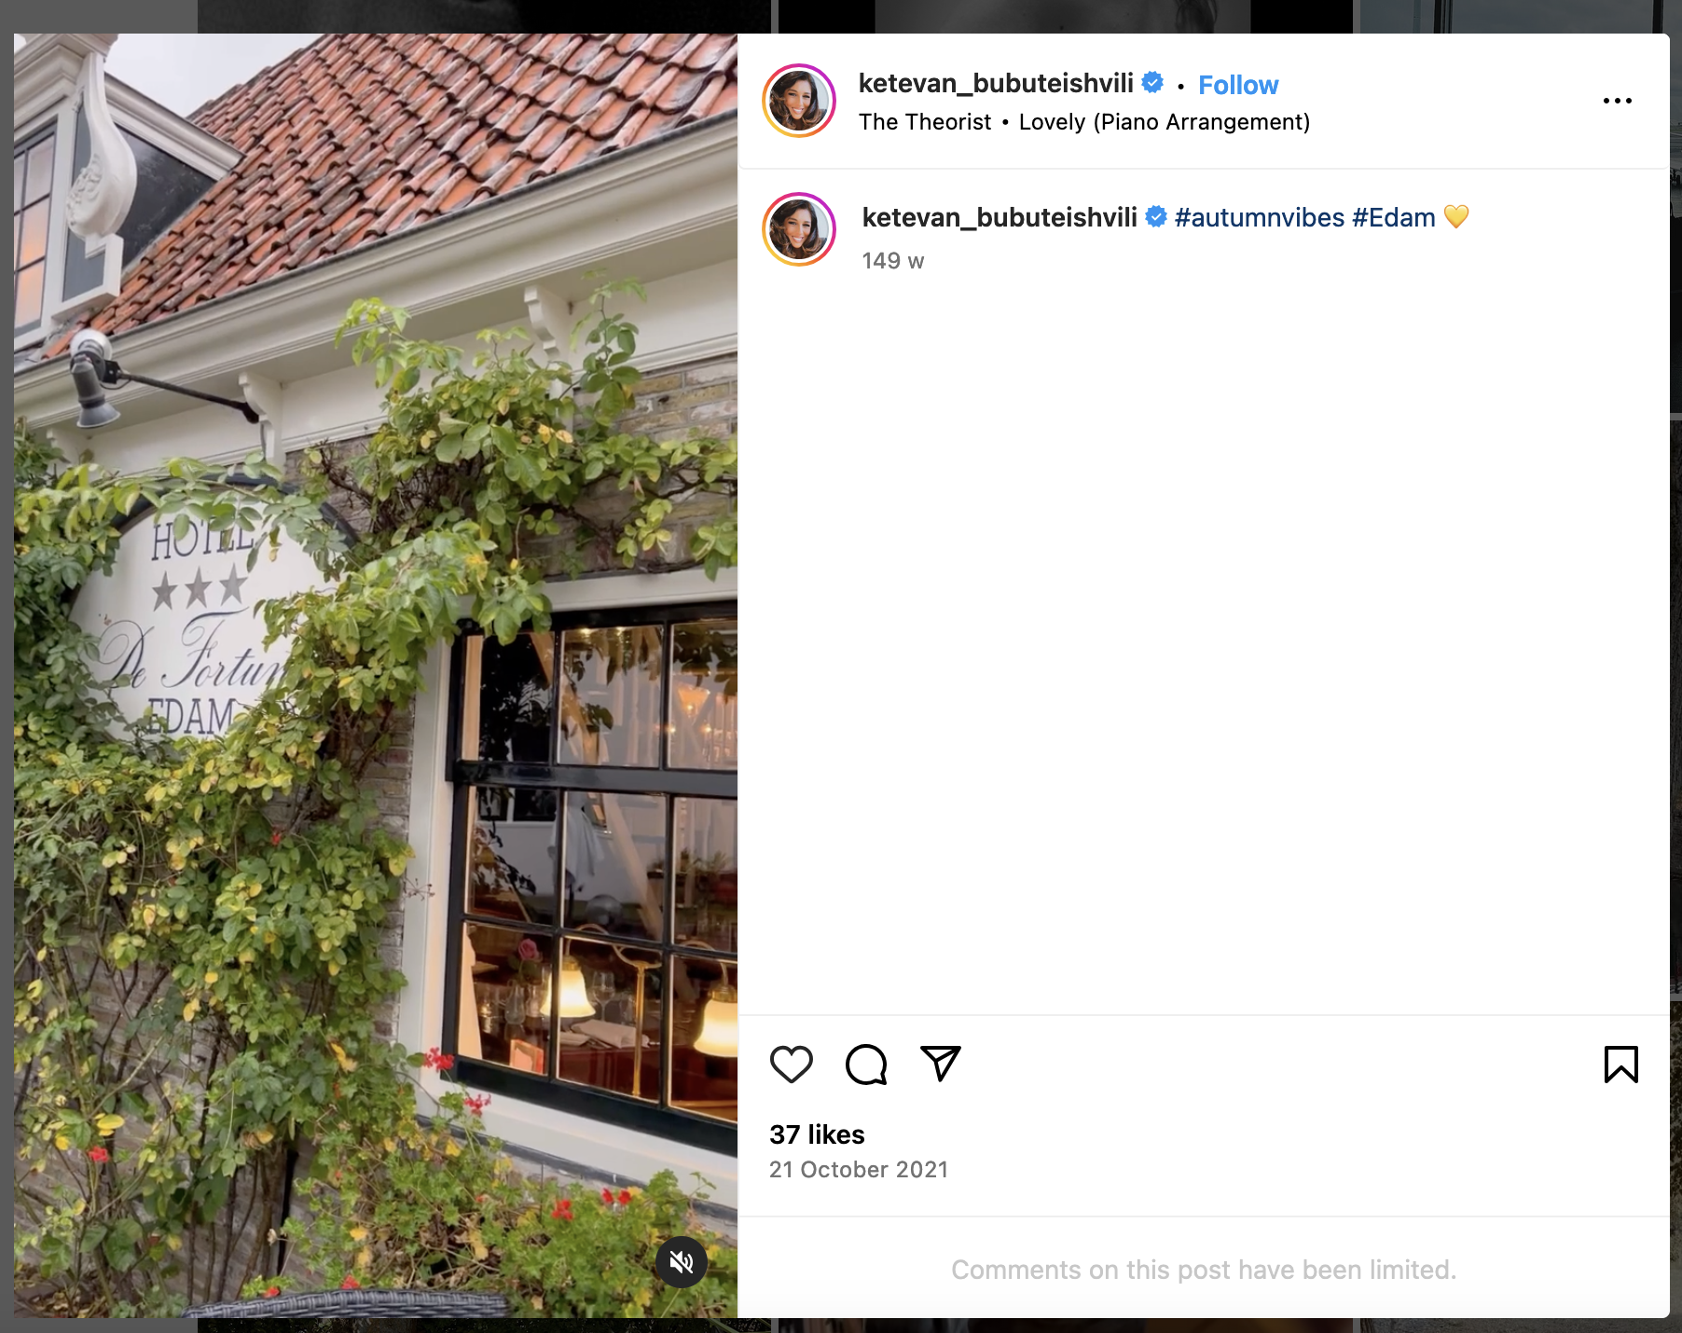The width and height of the screenshot is (1682, 1333).
Task: View the 37 likes list
Action: [817, 1134]
